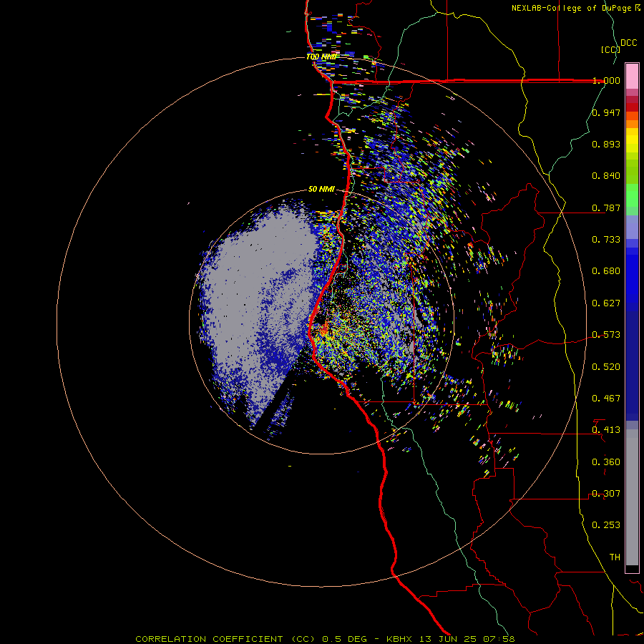Viewport: 644px width, 644px height.
Task: Select the 0.467 scale value
Action: coord(606,399)
